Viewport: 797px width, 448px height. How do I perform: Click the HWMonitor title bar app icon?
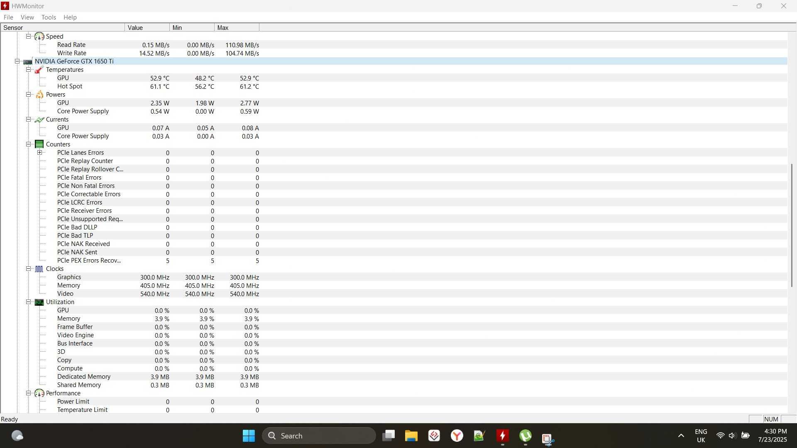(5, 6)
